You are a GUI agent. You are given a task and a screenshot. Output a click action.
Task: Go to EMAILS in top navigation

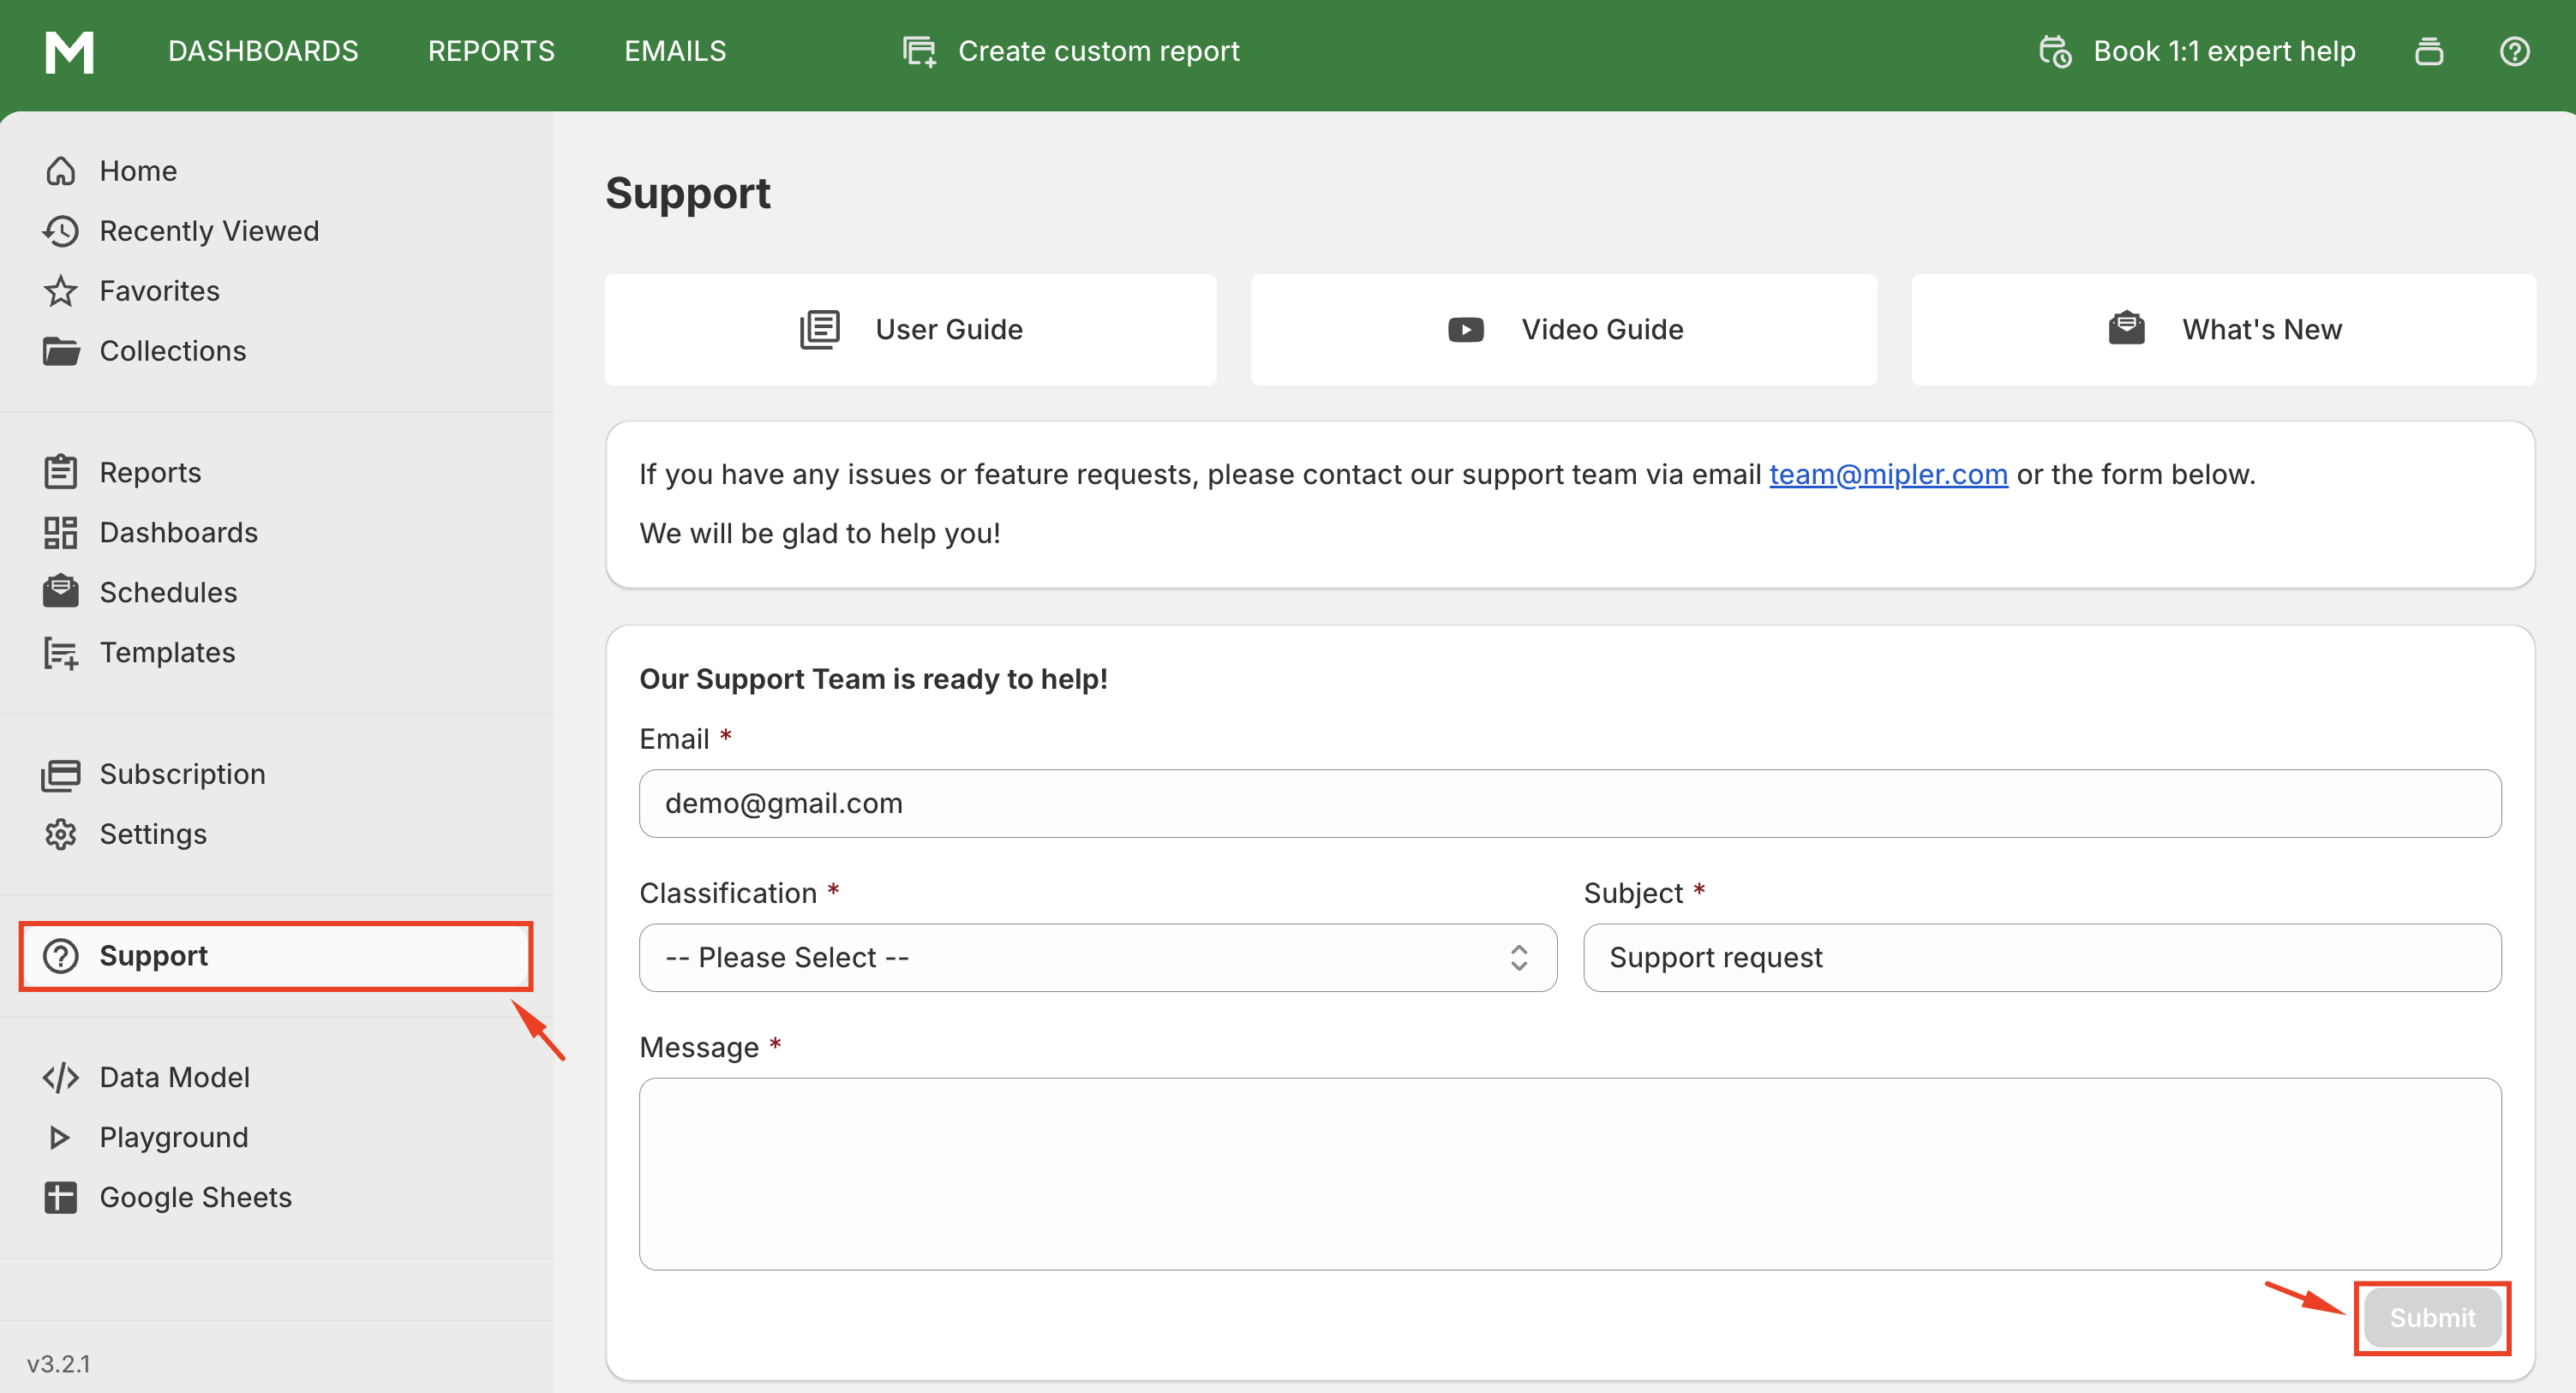(675, 52)
